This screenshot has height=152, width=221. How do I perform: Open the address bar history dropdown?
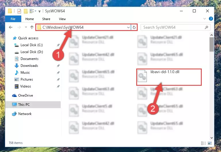coord(128,28)
